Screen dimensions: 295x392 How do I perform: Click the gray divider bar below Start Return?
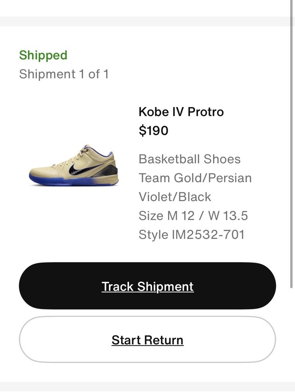[x=147, y=386]
